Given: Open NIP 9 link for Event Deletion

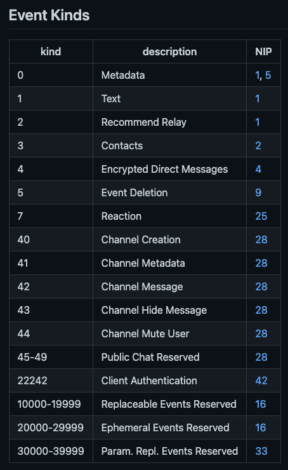Looking at the screenshot, I should [258, 192].
